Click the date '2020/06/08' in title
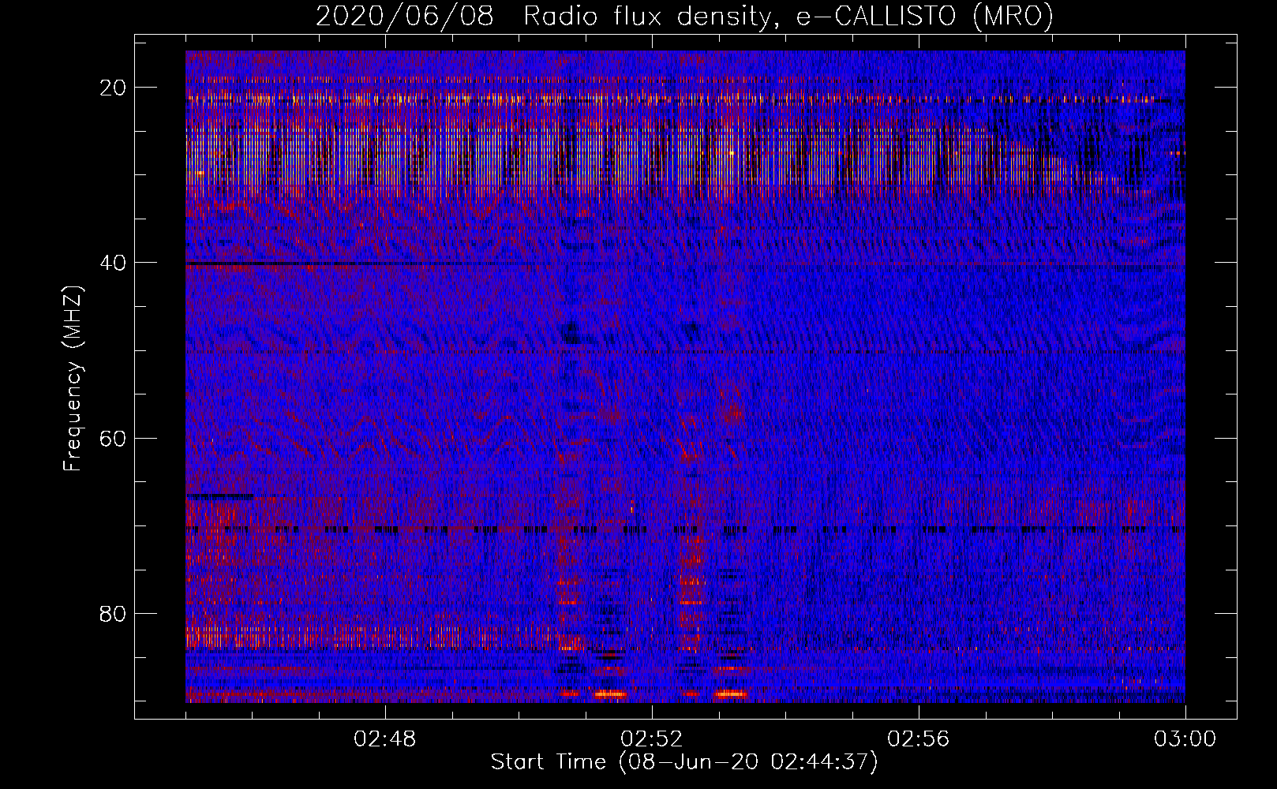Viewport: 1277px width, 789px height. (x=405, y=16)
